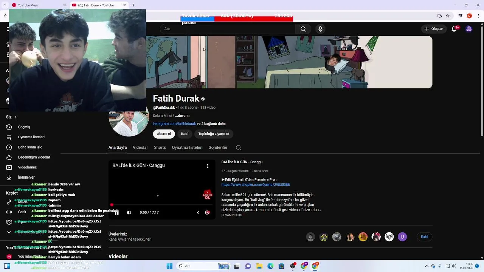Expand the Siz section chevron
This screenshot has width=484, height=272.
16,117
